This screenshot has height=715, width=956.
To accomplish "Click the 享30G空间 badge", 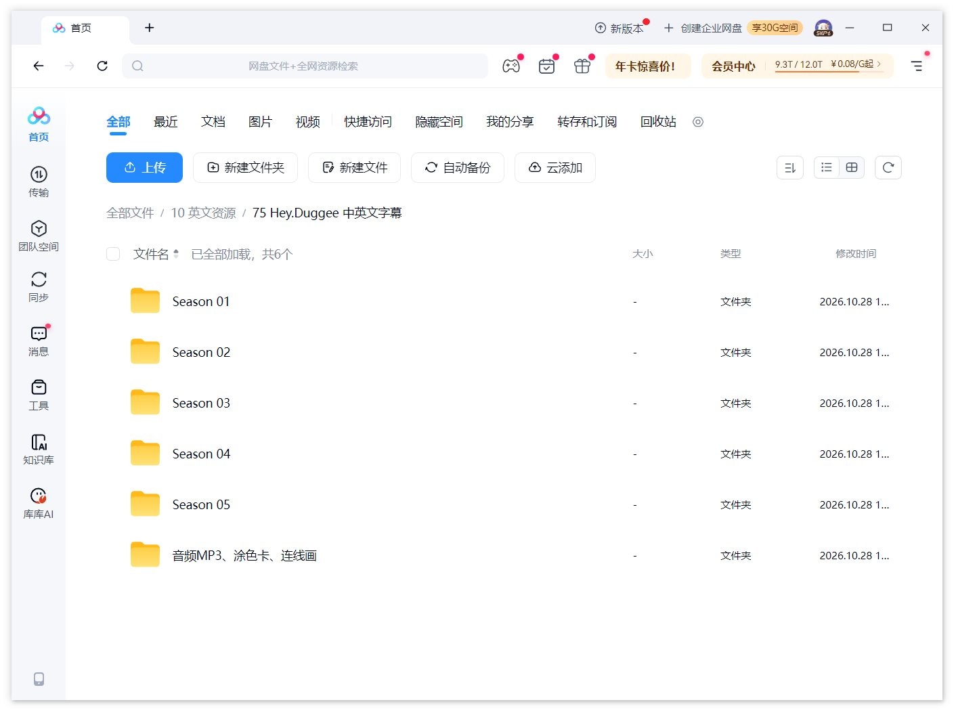I will (775, 28).
